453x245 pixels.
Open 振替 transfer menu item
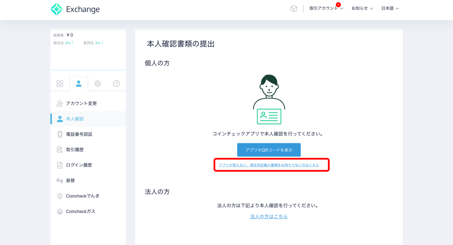coord(70,180)
